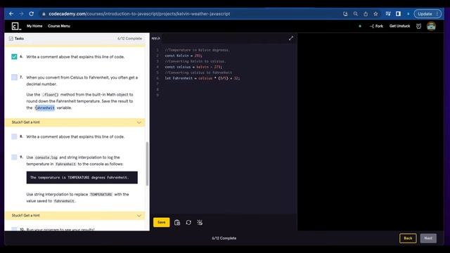
Task: Open the Codecademy logo home
Action: click(16, 26)
